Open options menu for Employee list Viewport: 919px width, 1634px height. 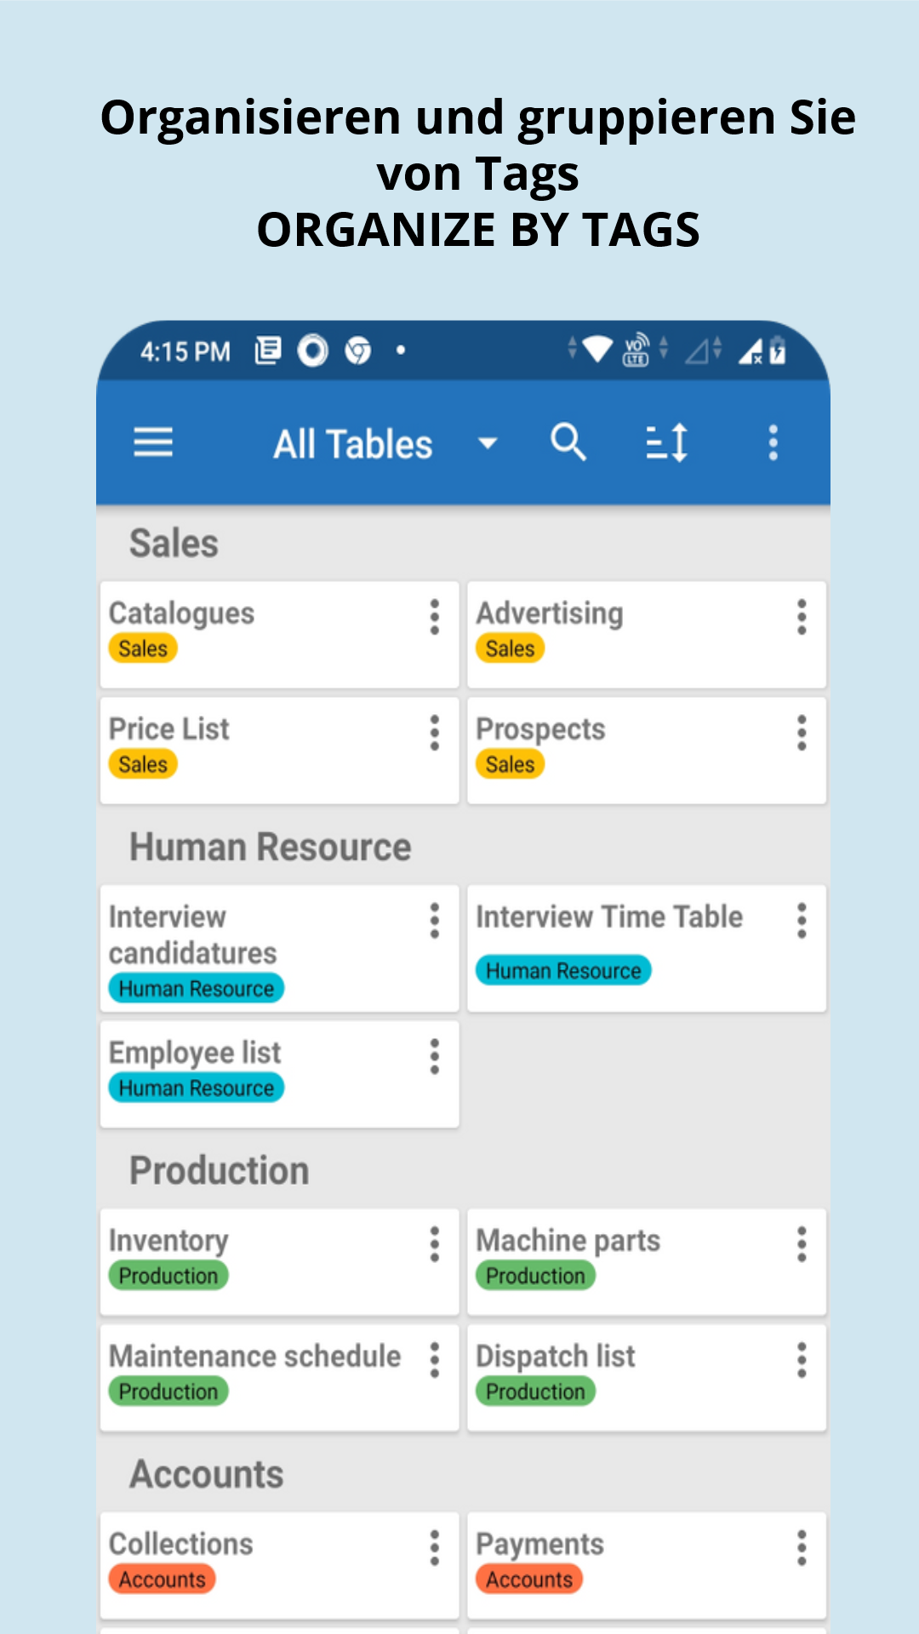pos(435,1056)
